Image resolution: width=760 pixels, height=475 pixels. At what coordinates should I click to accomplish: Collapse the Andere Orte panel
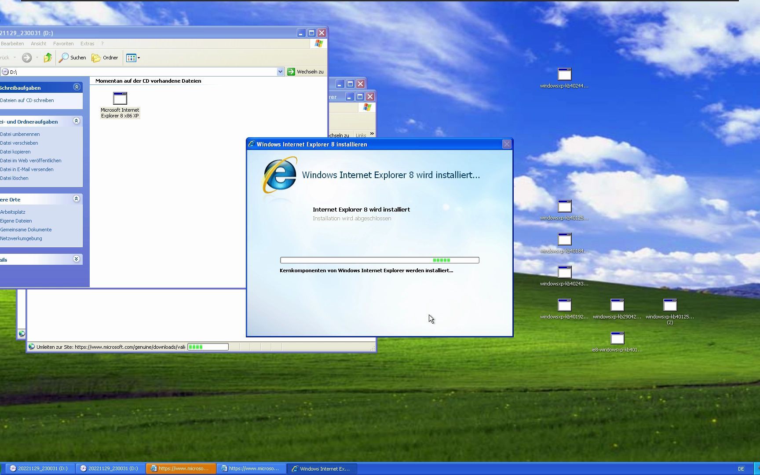[77, 199]
